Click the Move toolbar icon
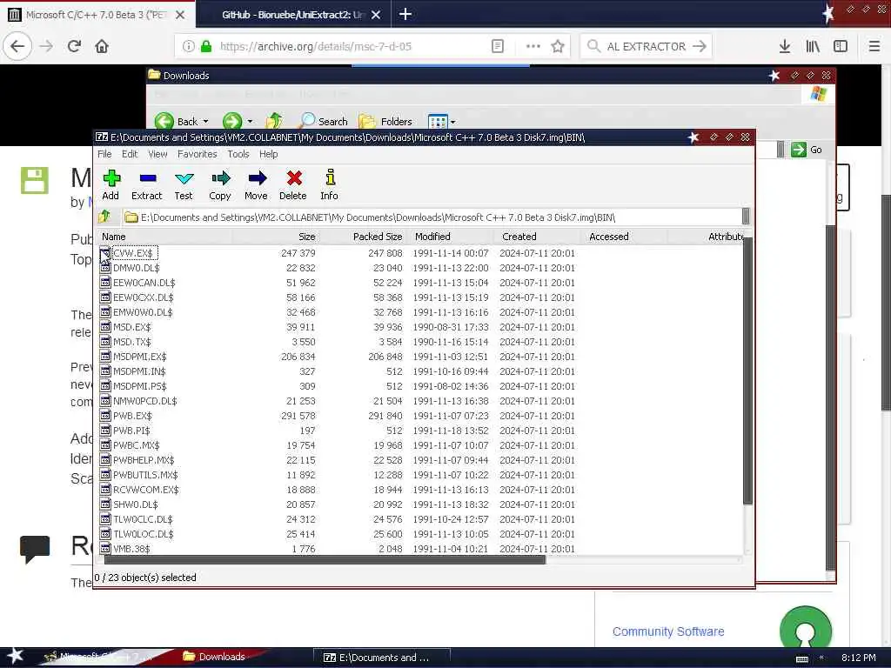Image resolution: width=891 pixels, height=668 pixels. point(257,185)
